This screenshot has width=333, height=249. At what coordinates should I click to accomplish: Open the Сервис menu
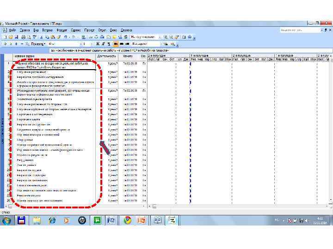pyautogui.click(x=75, y=30)
